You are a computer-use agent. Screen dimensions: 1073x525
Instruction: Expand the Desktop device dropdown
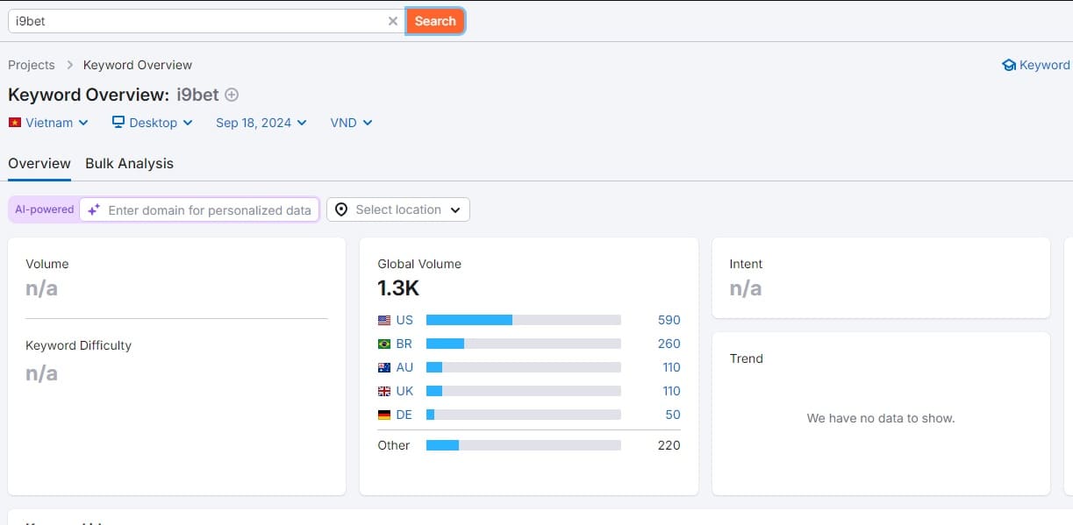point(153,123)
